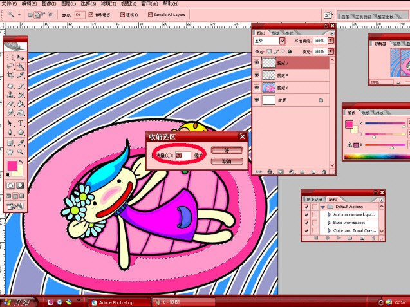Select the Zoom magnifier tool
Screen dimensions: 410x307
21,152
